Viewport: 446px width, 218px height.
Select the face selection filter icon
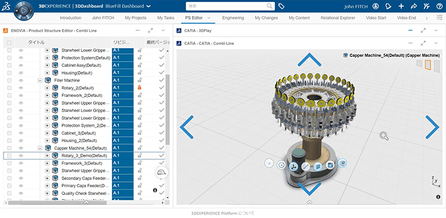(318, 166)
